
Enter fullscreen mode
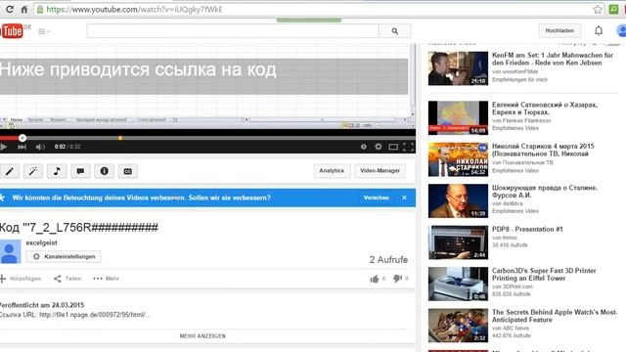(409, 147)
